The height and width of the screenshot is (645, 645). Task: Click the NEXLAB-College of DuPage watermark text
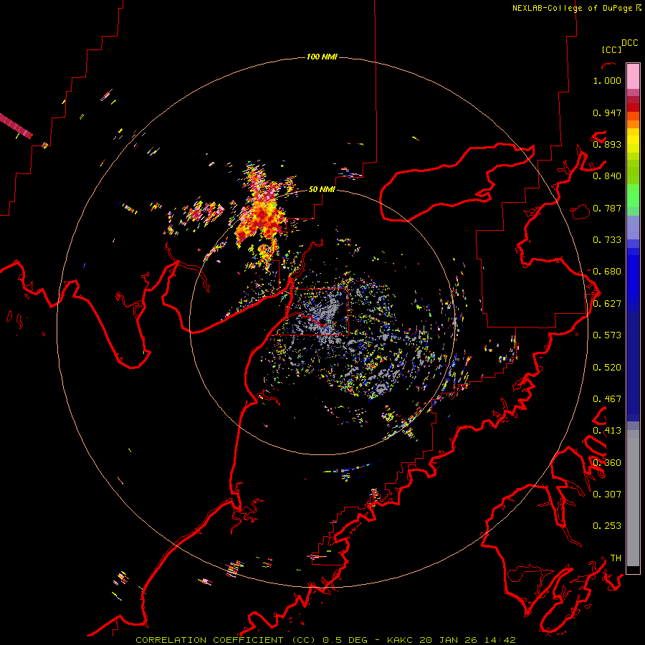click(576, 8)
